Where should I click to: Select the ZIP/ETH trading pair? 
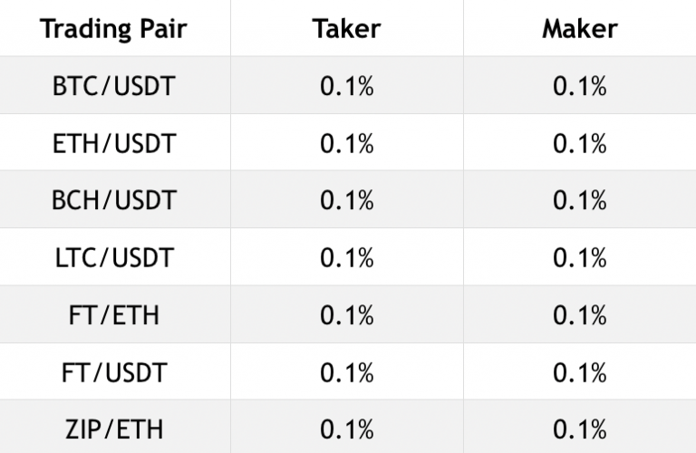pyautogui.click(x=114, y=429)
